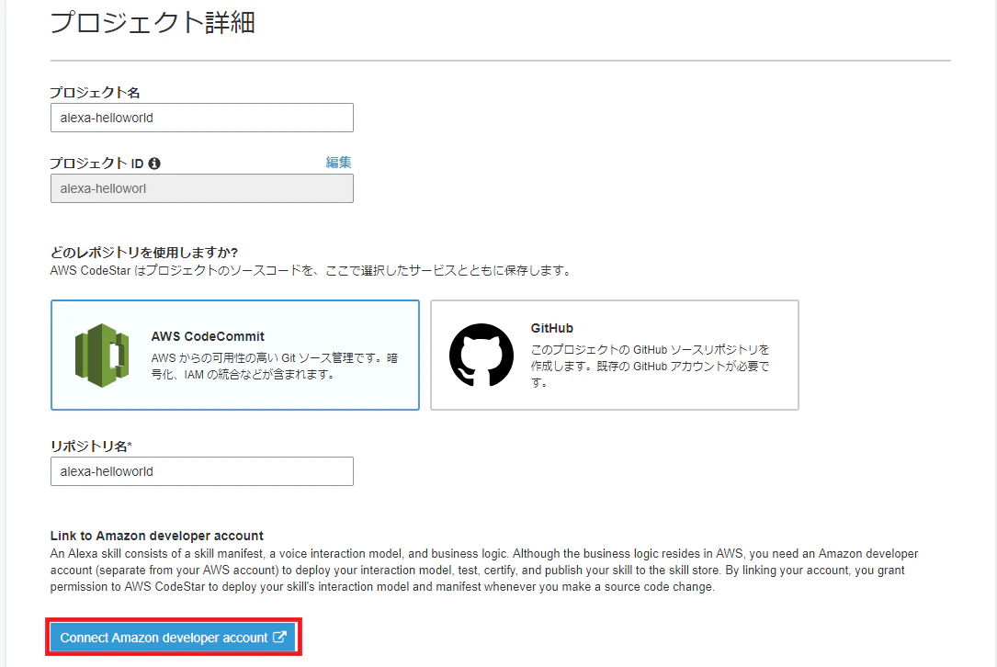Focus the リポジトリ名 input field
Image resolution: width=997 pixels, height=667 pixels.
point(202,471)
